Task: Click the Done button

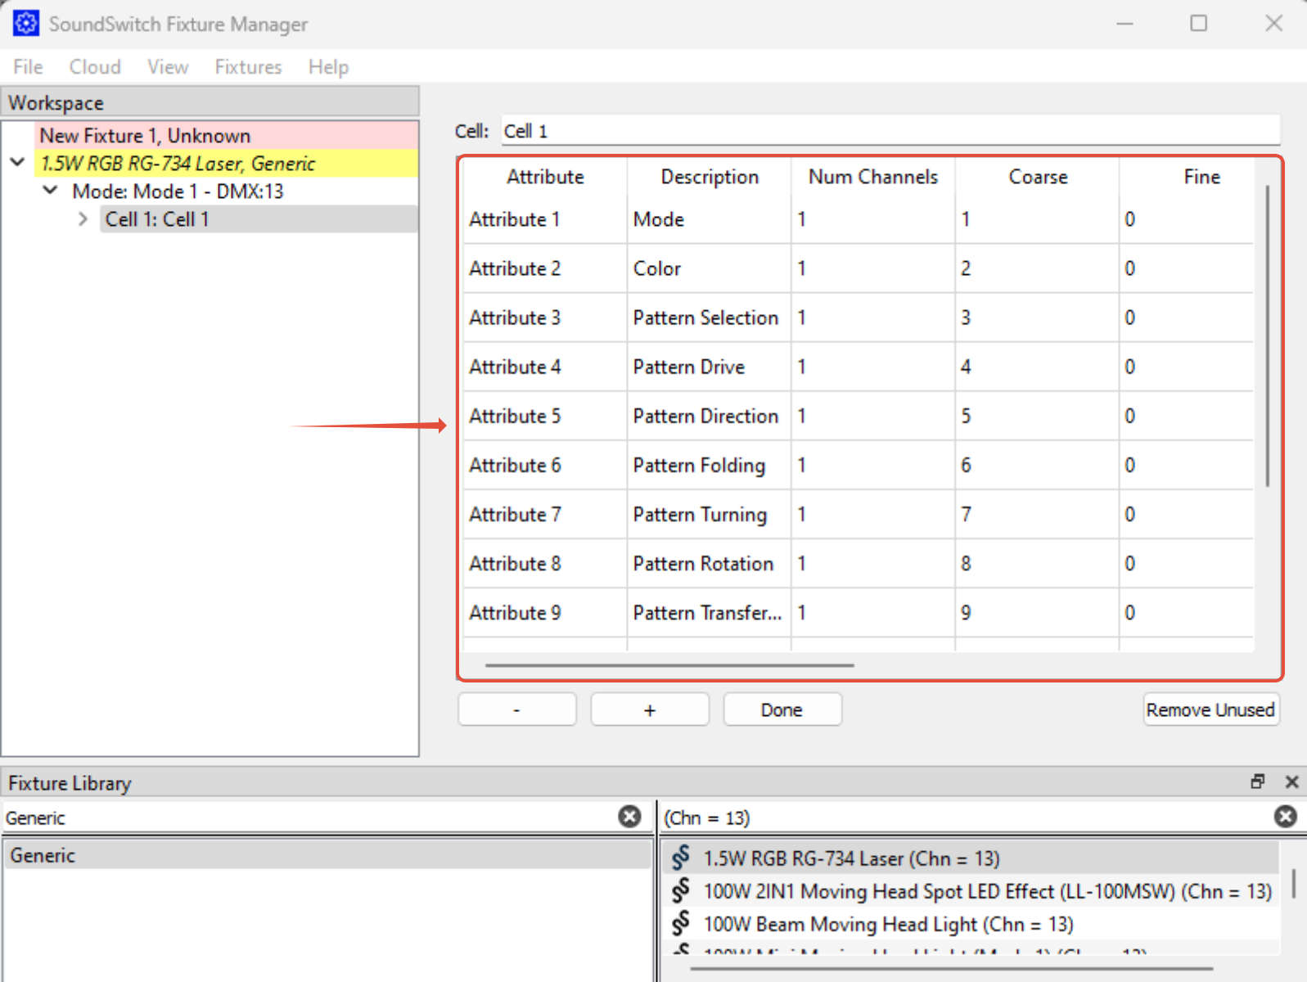Action: tap(782, 709)
